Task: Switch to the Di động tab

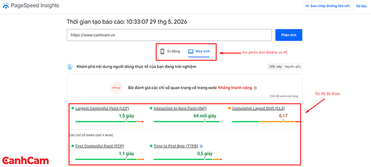Action: (170, 51)
